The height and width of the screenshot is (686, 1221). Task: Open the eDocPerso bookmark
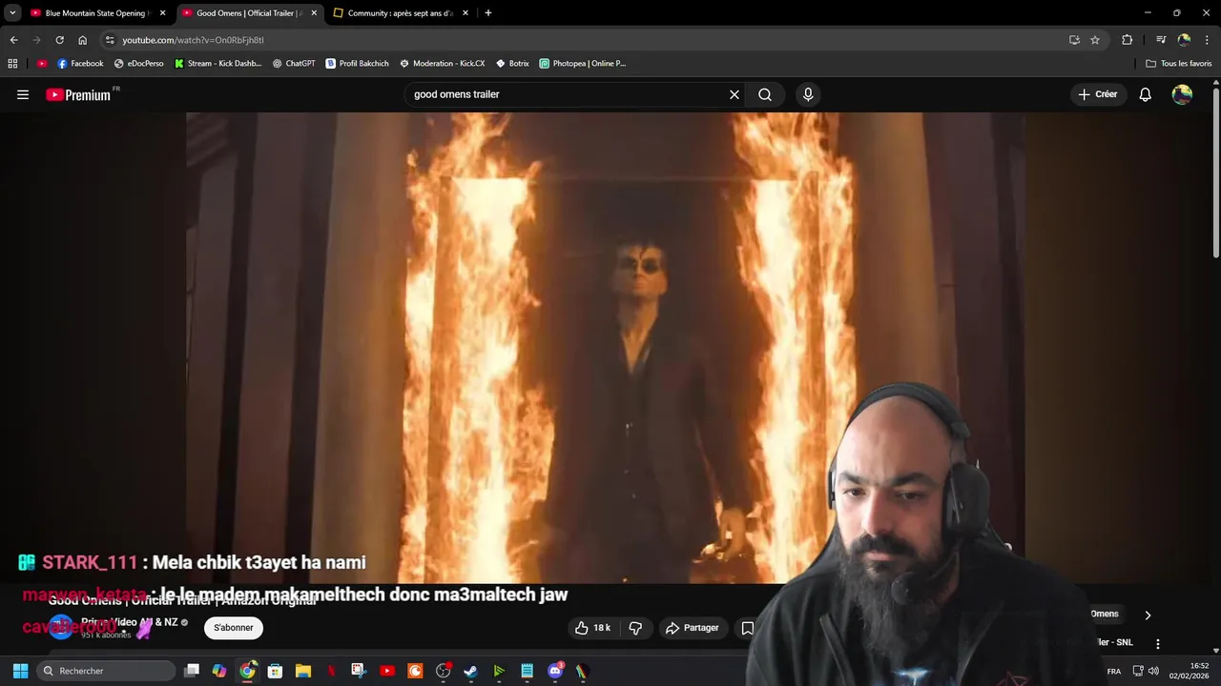pos(139,64)
